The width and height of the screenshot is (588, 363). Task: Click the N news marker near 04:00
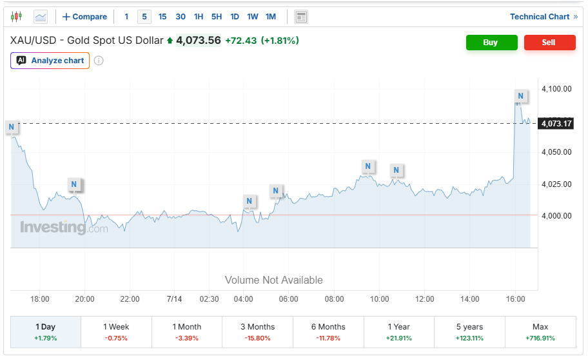click(x=250, y=201)
